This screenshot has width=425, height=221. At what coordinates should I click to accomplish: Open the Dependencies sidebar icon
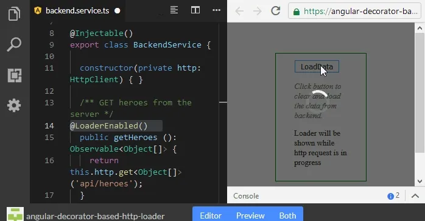tap(15, 75)
